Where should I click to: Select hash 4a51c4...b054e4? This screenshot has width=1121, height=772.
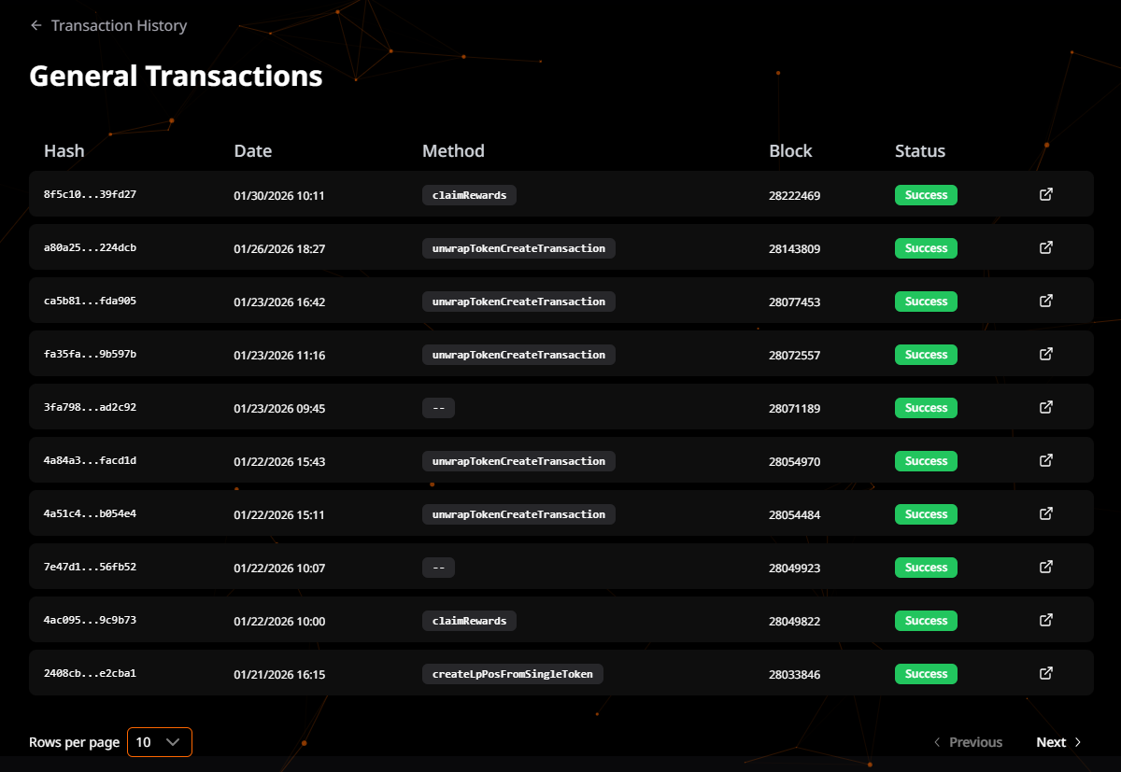90,514
